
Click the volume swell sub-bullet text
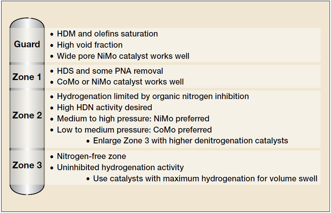[x=205, y=179]
